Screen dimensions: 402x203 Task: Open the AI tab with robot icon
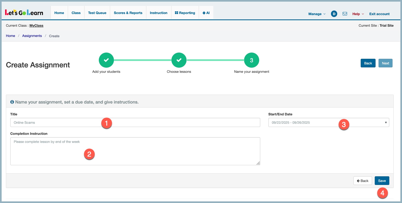[x=206, y=13]
